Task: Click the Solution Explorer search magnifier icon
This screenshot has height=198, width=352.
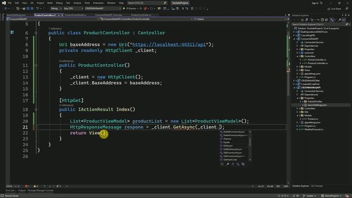Action: pyautogui.click(x=347, y=24)
